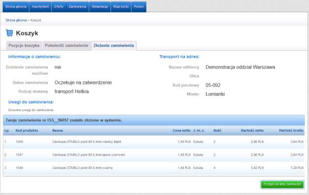Select the Złożenie zamówienia tab
Image resolution: width=309 pixels, height=195 pixels.
tap(114, 46)
